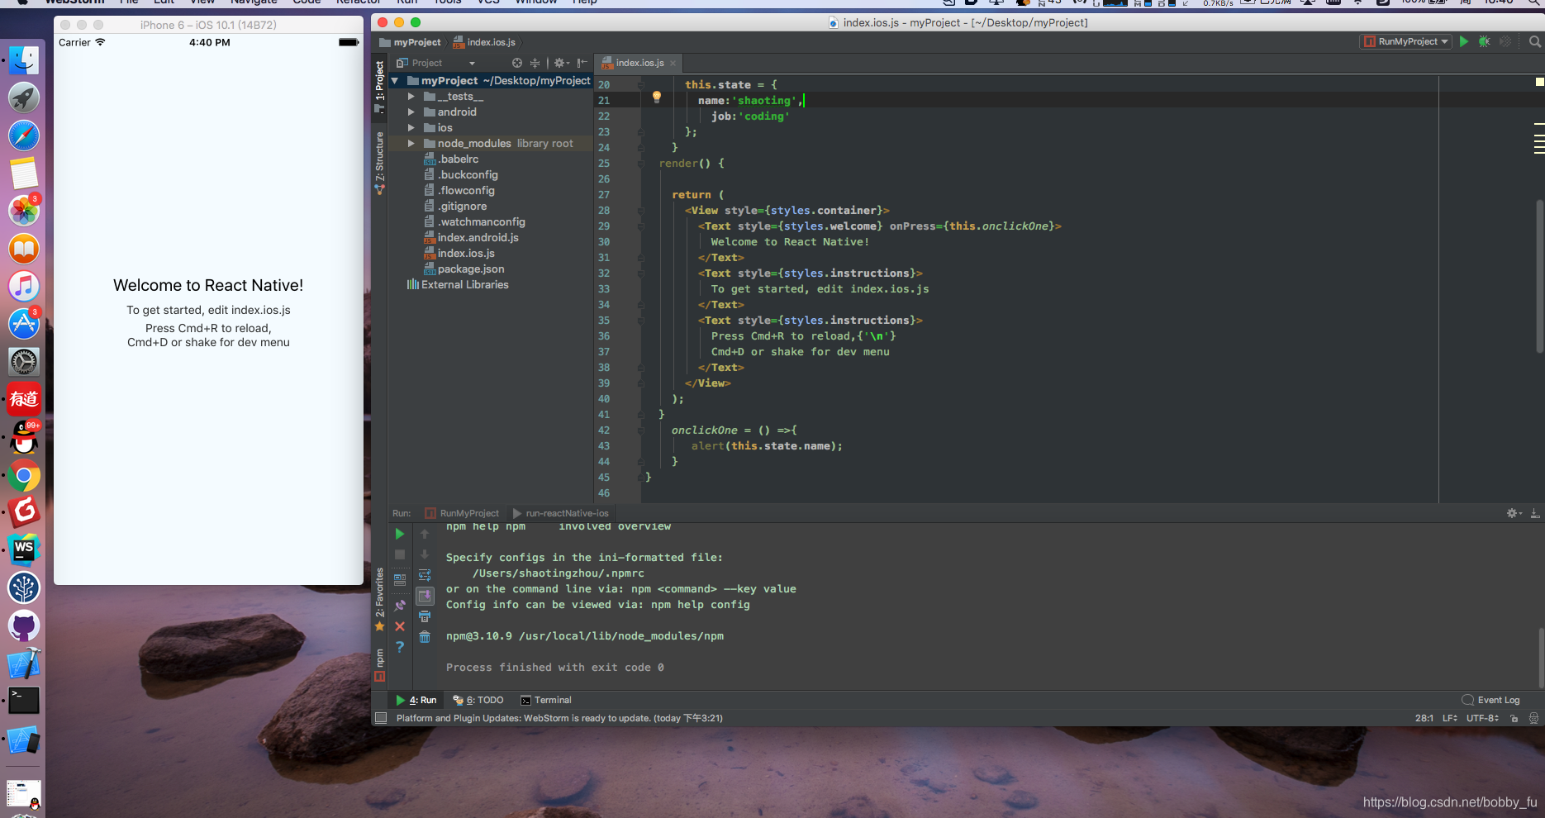This screenshot has height=818, width=1545.
Task: Close the index.ios.js editor tab
Action: tap(673, 63)
